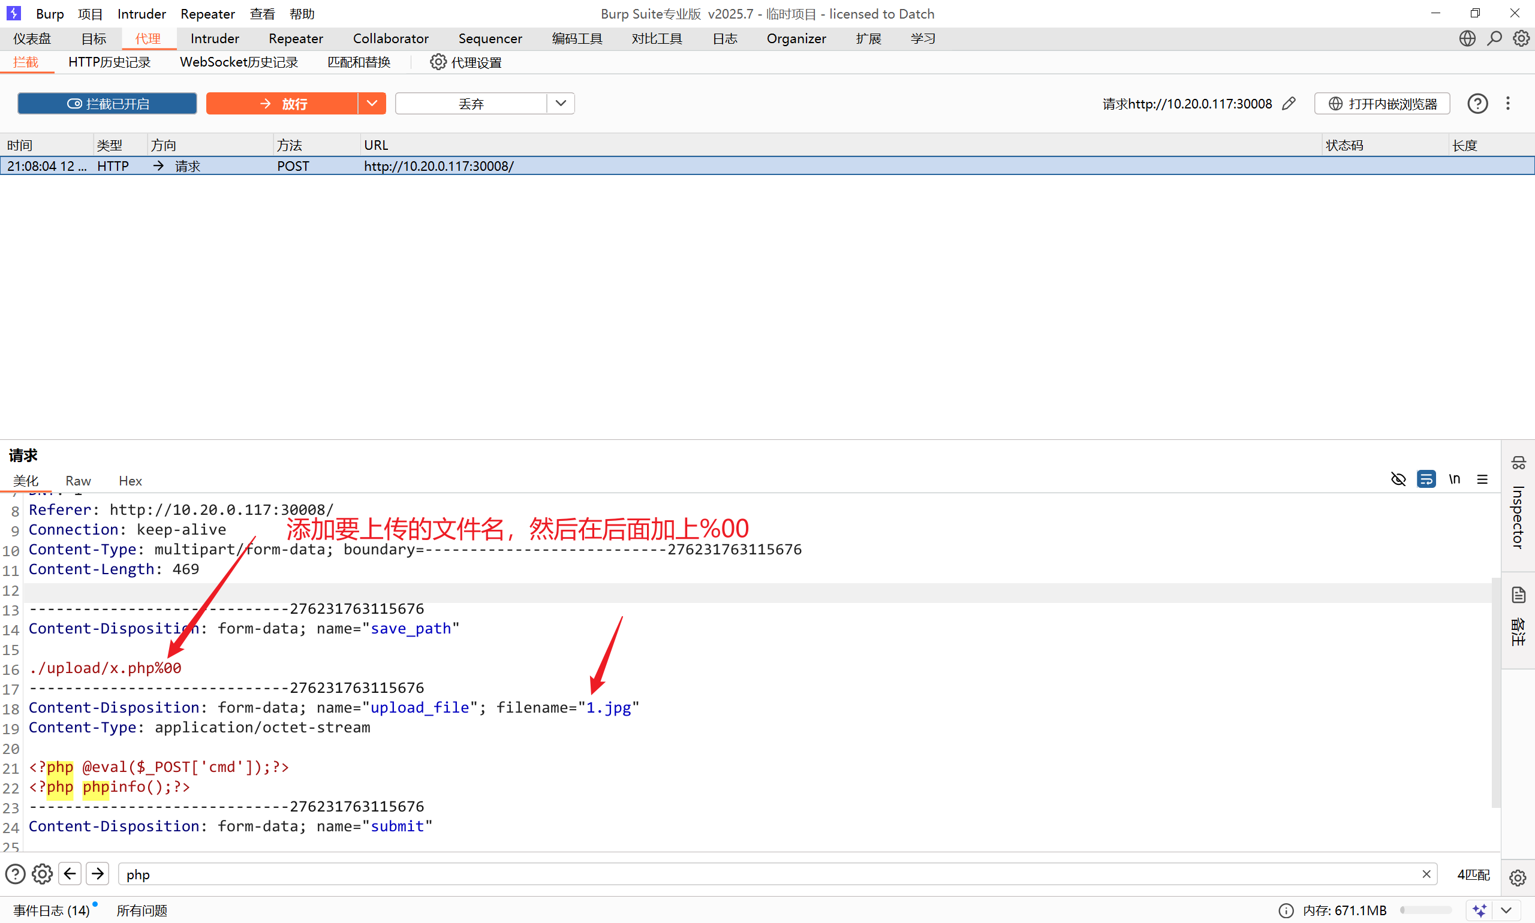Open Burp settings gear in top right

[1521, 38]
